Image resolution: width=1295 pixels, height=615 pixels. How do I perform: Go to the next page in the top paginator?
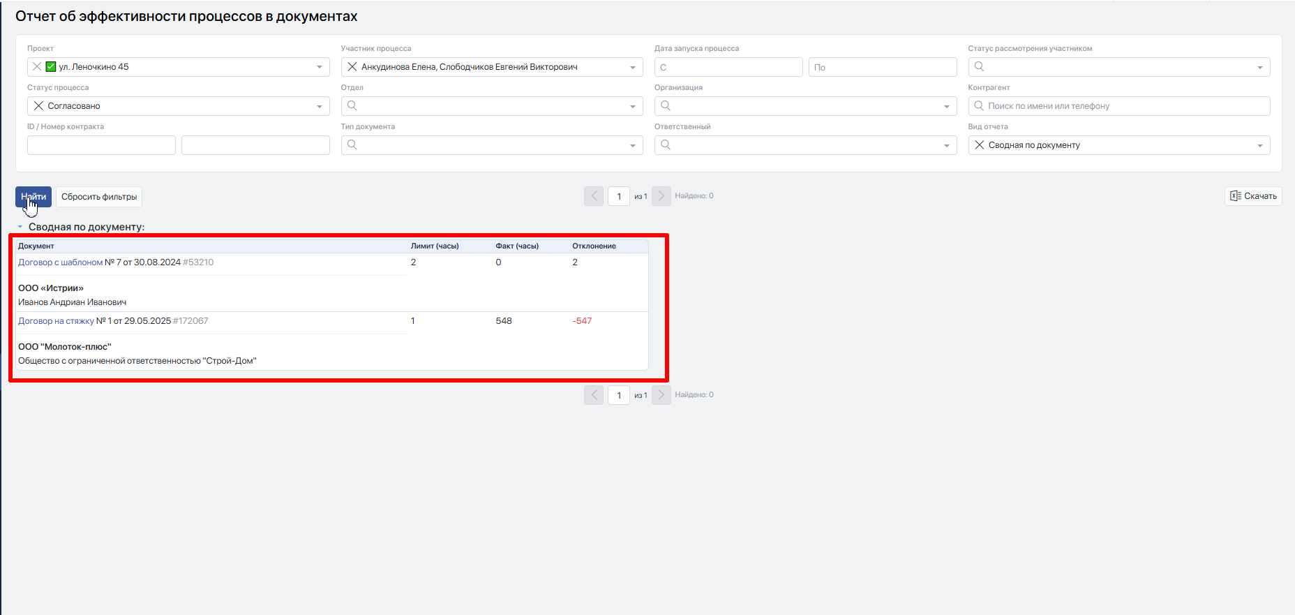(661, 196)
